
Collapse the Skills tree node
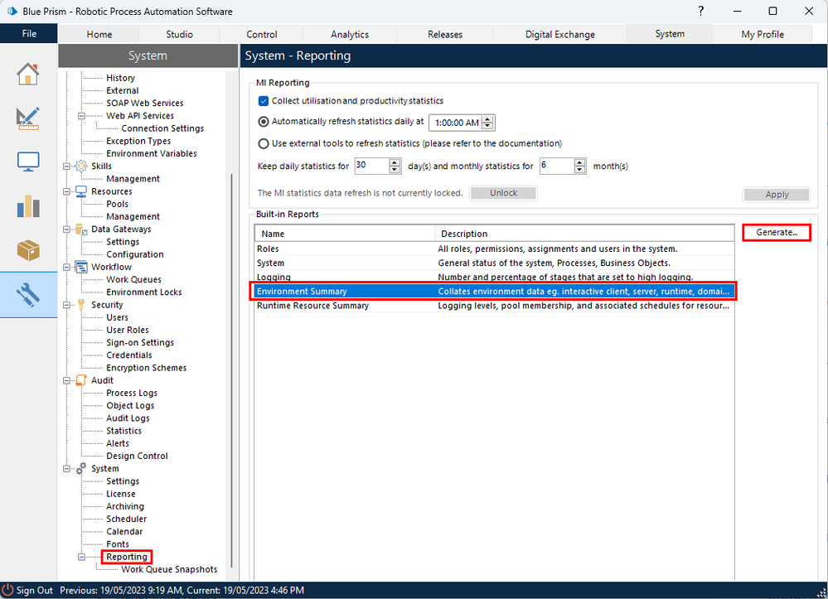point(66,167)
